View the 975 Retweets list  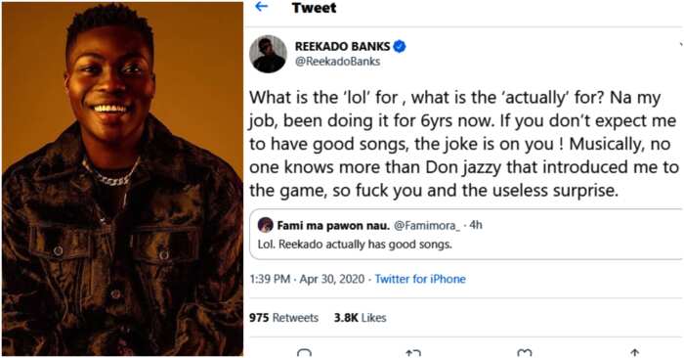pos(283,318)
